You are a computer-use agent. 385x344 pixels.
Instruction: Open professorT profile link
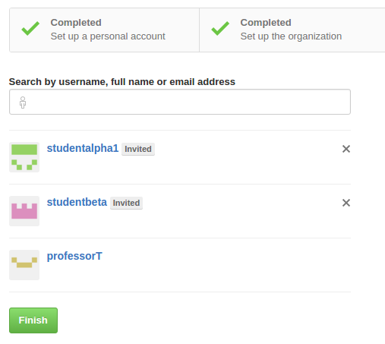click(74, 256)
